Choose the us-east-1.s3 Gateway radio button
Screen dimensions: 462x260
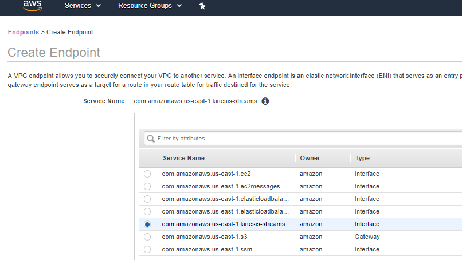(147, 237)
